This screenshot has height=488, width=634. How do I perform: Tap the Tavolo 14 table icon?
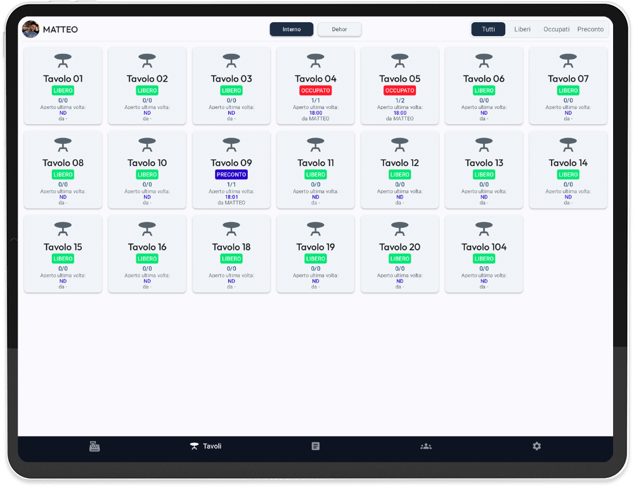tap(568, 144)
